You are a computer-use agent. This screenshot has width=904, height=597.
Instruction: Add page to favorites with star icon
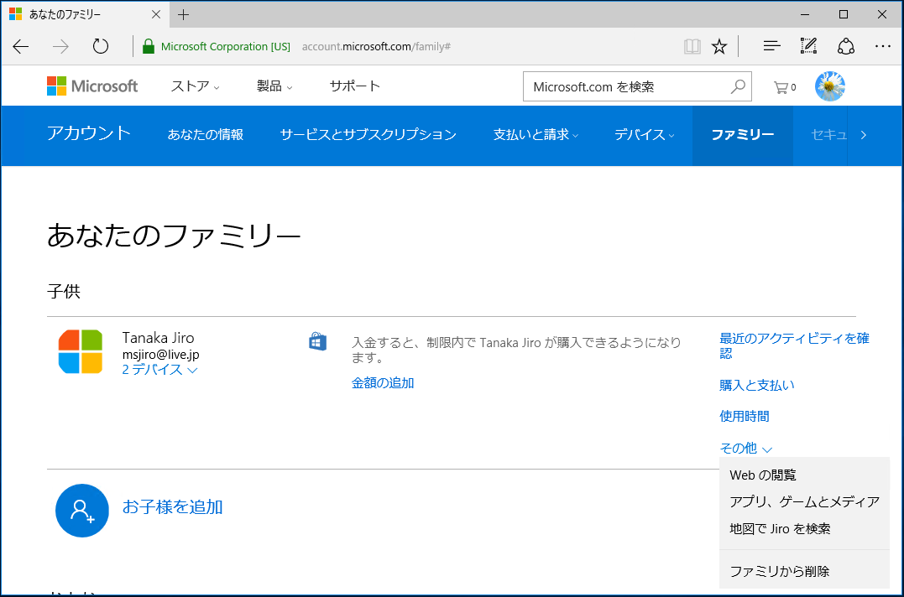tap(718, 46)
